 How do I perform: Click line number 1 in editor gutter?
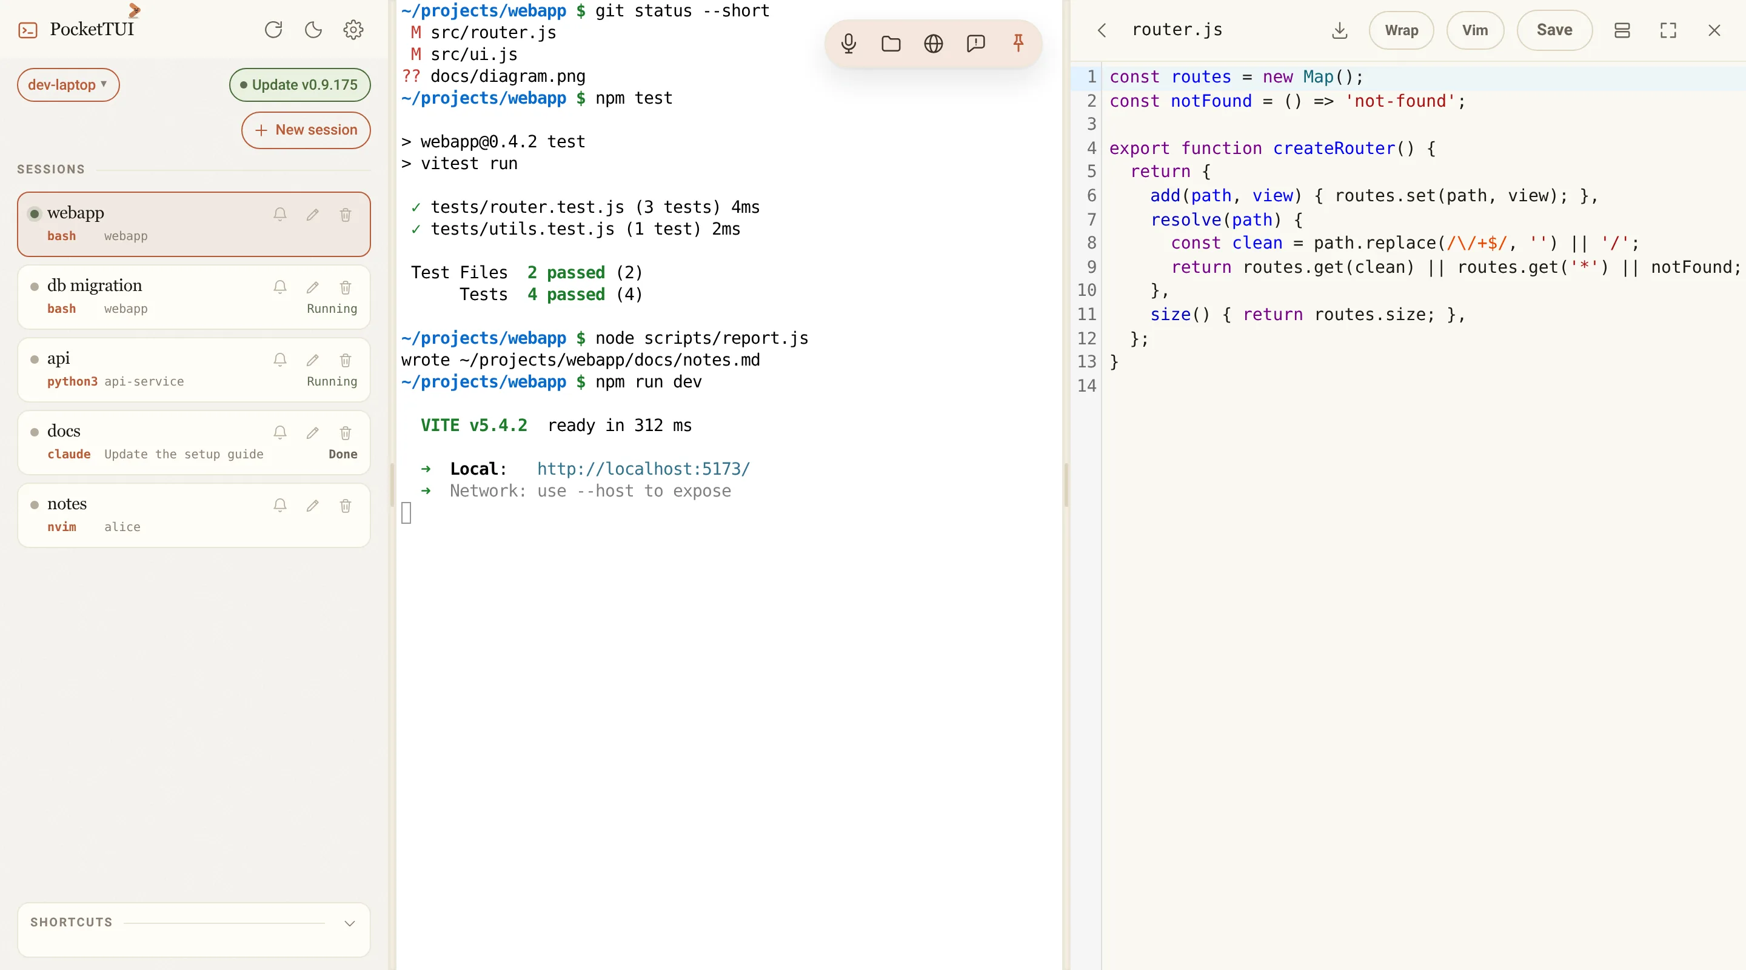pyautogui.click(x=1091, y=76)
